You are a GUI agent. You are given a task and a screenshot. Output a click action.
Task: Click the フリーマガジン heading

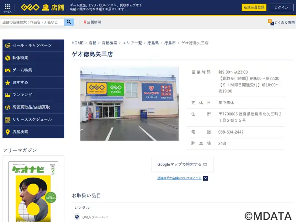click(20, 150)
